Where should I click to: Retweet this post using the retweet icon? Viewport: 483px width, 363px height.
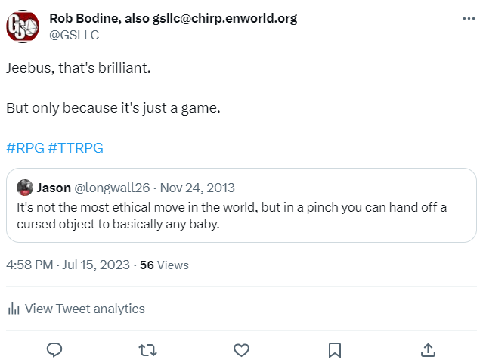coord(147,349)
